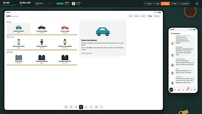Open the top-right menu grid button
202x114 pixels.
coord(197,4)
